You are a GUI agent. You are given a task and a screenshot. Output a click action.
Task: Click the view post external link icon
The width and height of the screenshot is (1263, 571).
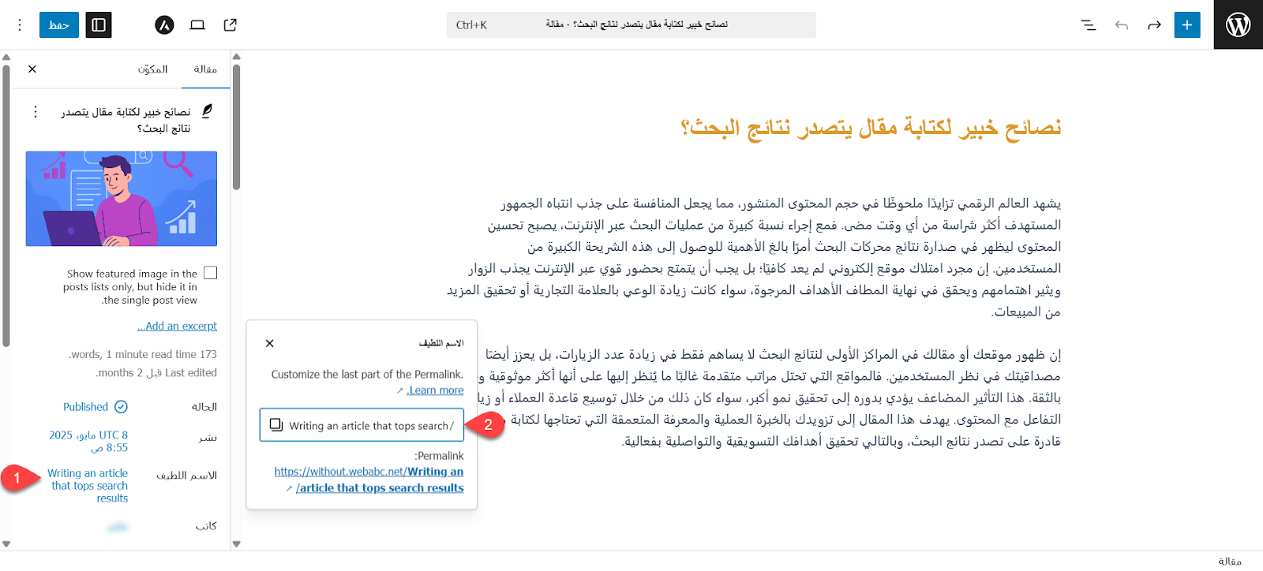[230, 25]
